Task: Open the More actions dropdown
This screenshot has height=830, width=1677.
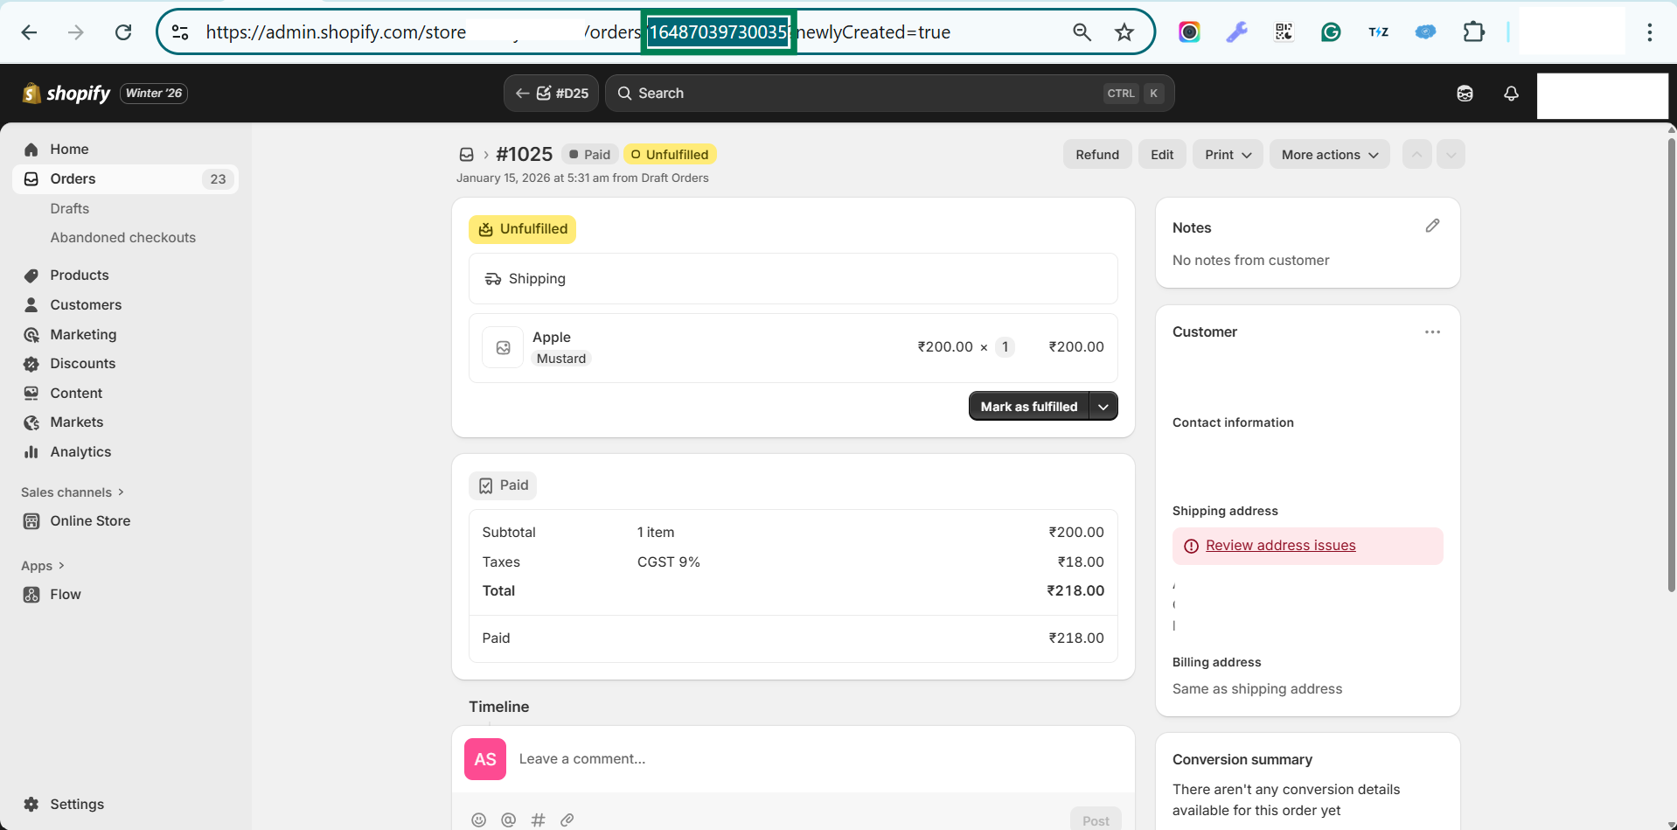Action: pyautogui.click(x=1329, y=155)
